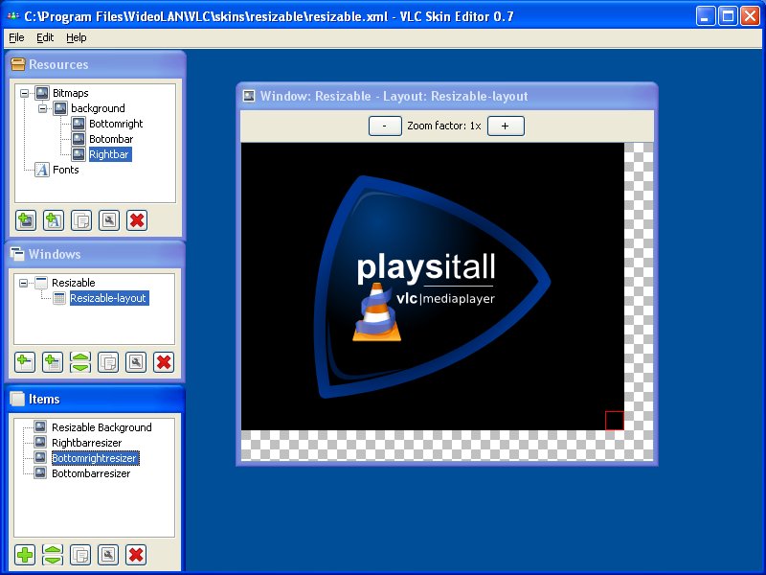Delete selected item in Items panel
766x575 pixels.
coord(136,555)
